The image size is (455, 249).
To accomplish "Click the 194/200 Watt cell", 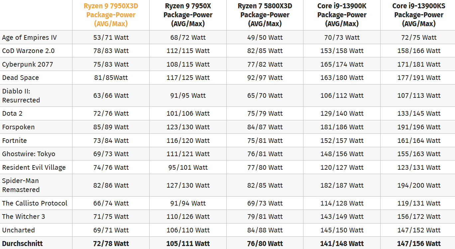I will pyautogui.click(x=419, y=185).
